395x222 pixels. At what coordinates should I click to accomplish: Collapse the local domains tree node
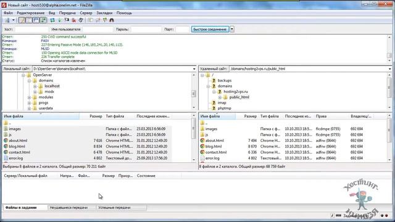tap(29, 81)
